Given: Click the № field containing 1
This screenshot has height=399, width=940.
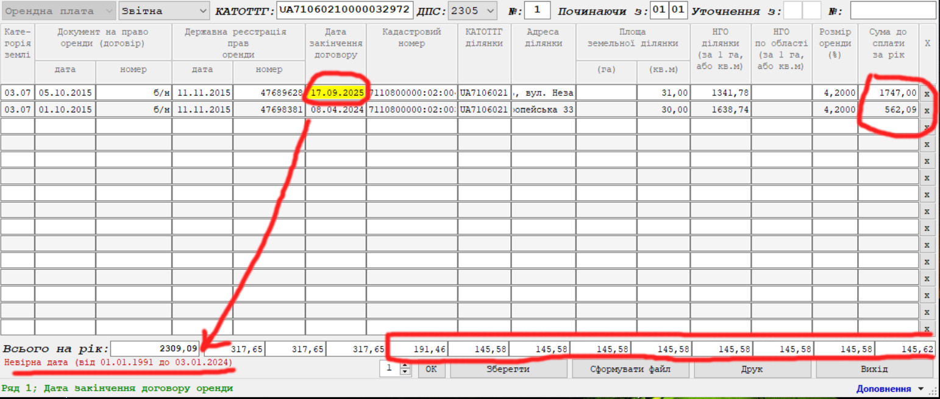Looking at the screenshot, I should pyautogui.click(x=536, y=10).
